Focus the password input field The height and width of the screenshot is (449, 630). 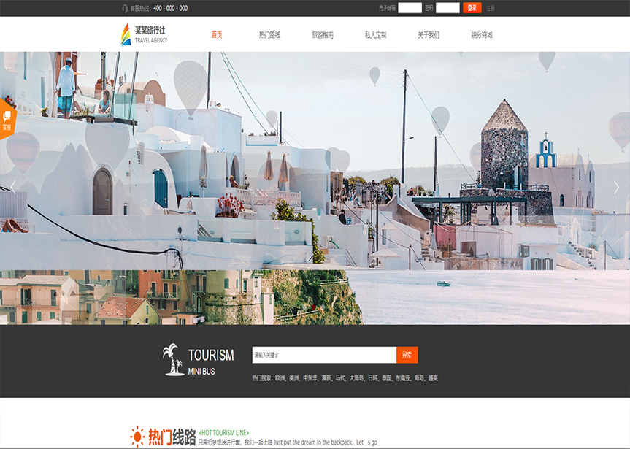pyautogui.click(x=447, y=8)
